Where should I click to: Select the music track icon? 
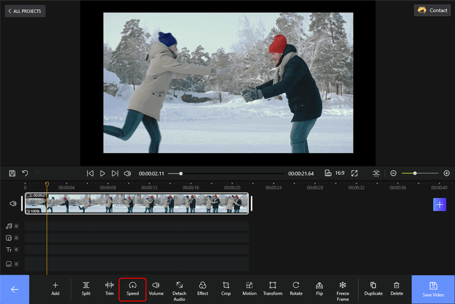[9, 226]
